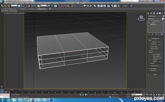The image size is (165, 102).
Task: Toggle 3D Snaps icon
Action: click(59, 6)
